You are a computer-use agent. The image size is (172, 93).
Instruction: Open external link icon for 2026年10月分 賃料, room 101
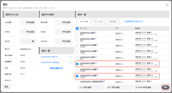pos(95,33)
